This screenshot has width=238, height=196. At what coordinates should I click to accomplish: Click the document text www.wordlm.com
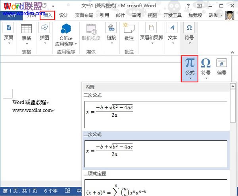click(x=32, y=110)
